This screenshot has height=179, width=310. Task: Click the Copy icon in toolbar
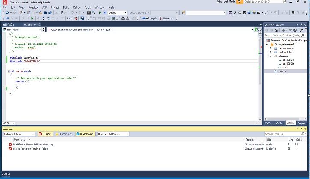(61, 13)
